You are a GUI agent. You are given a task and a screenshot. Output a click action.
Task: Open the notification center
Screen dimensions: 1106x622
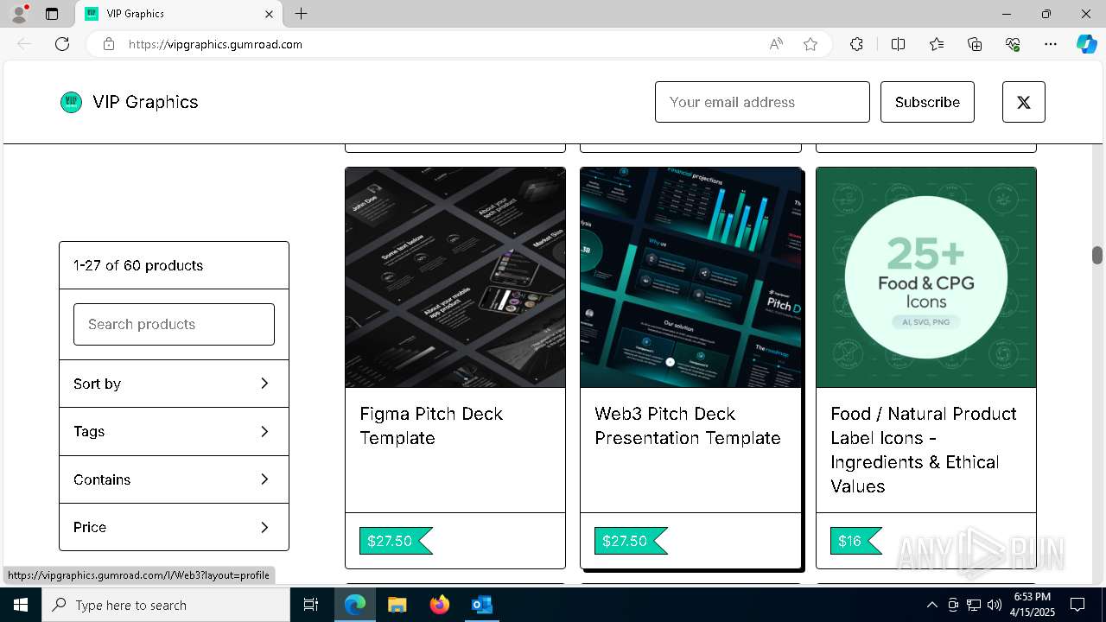tap(1077, 605)
